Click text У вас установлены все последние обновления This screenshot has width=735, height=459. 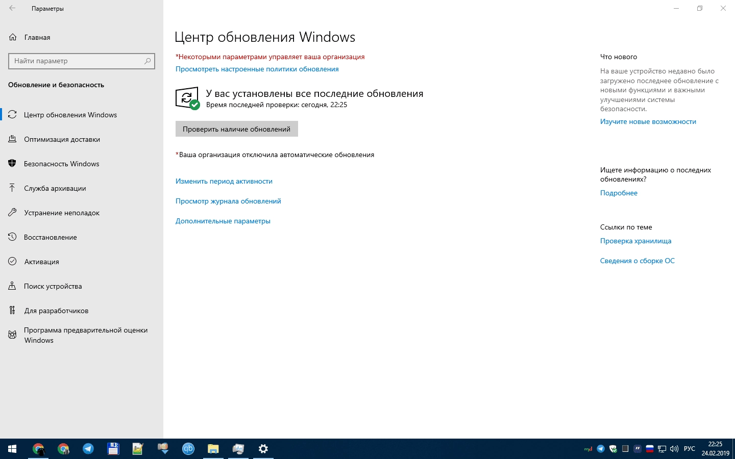click(x=314, y=93)
